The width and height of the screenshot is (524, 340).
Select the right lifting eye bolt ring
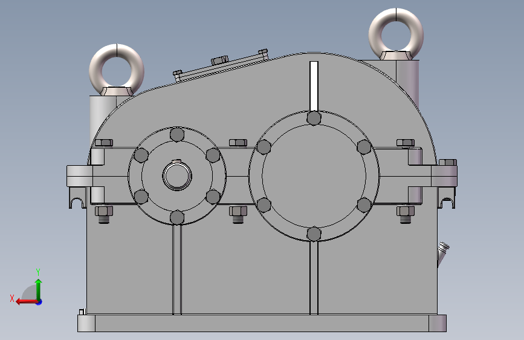click(x=396, y=34)
